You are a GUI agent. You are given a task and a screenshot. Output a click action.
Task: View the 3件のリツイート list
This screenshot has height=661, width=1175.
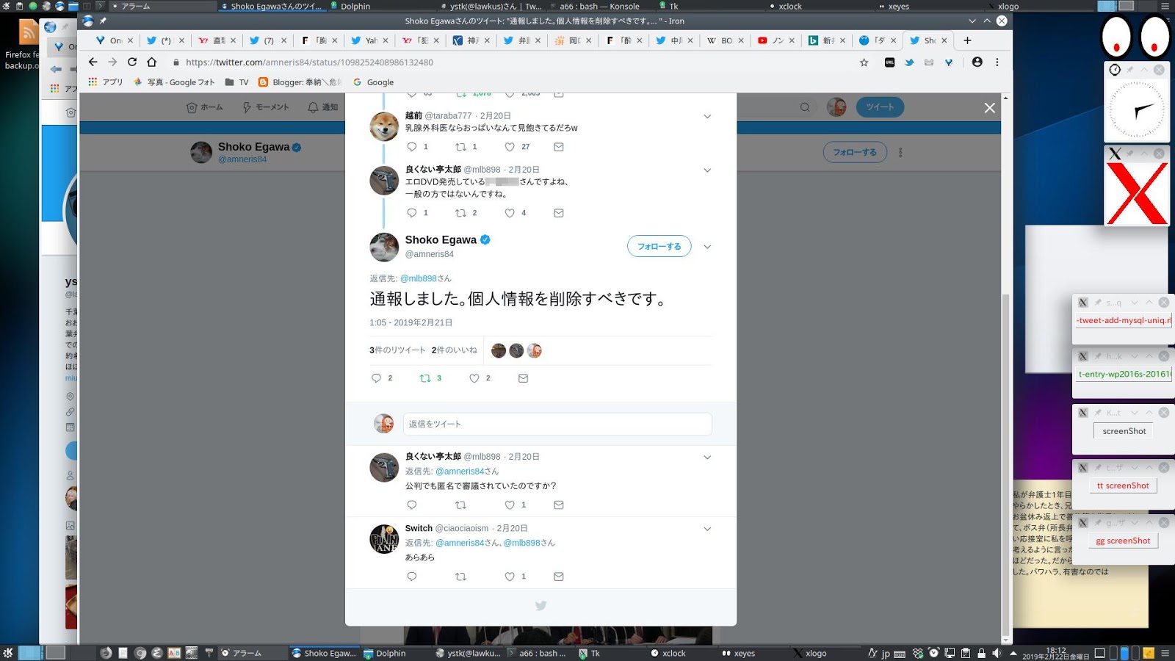(x=397, y=350)
